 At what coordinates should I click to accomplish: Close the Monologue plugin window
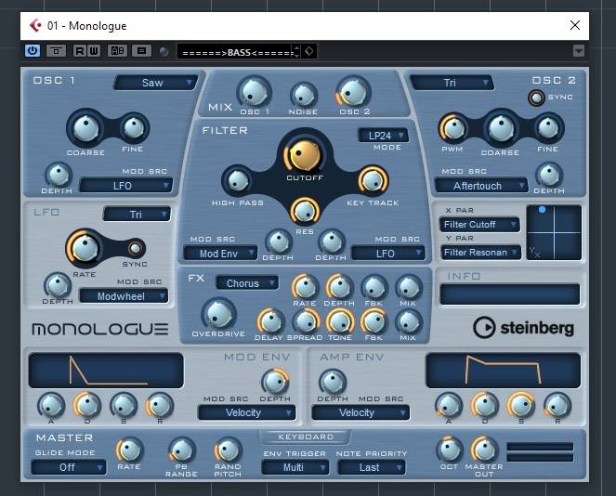(x=575, y=25)
